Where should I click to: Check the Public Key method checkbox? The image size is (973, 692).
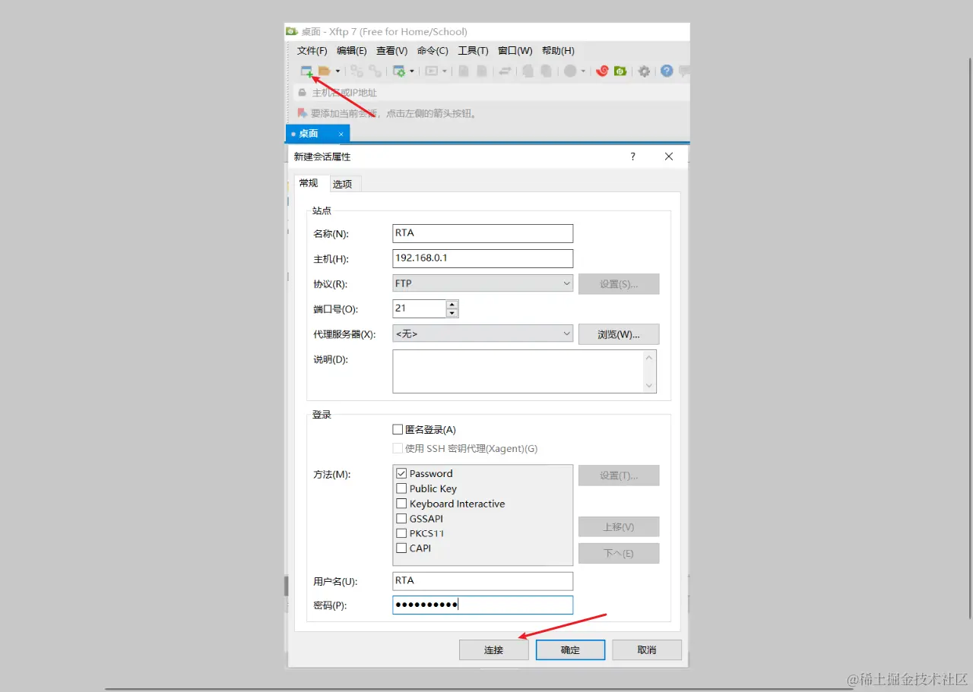(x=401, y=488)
